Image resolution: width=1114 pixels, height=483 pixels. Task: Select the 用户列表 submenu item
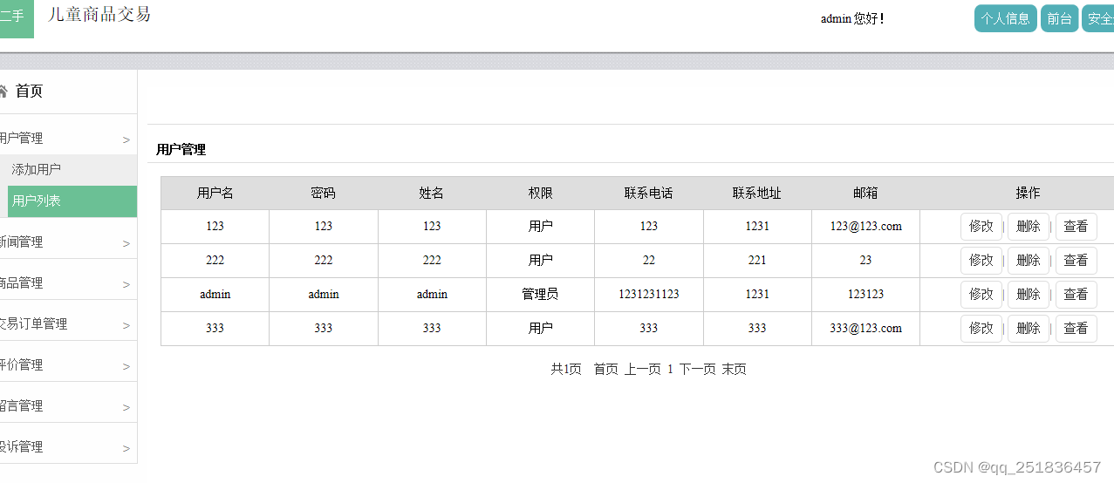[x=72, y=201]
